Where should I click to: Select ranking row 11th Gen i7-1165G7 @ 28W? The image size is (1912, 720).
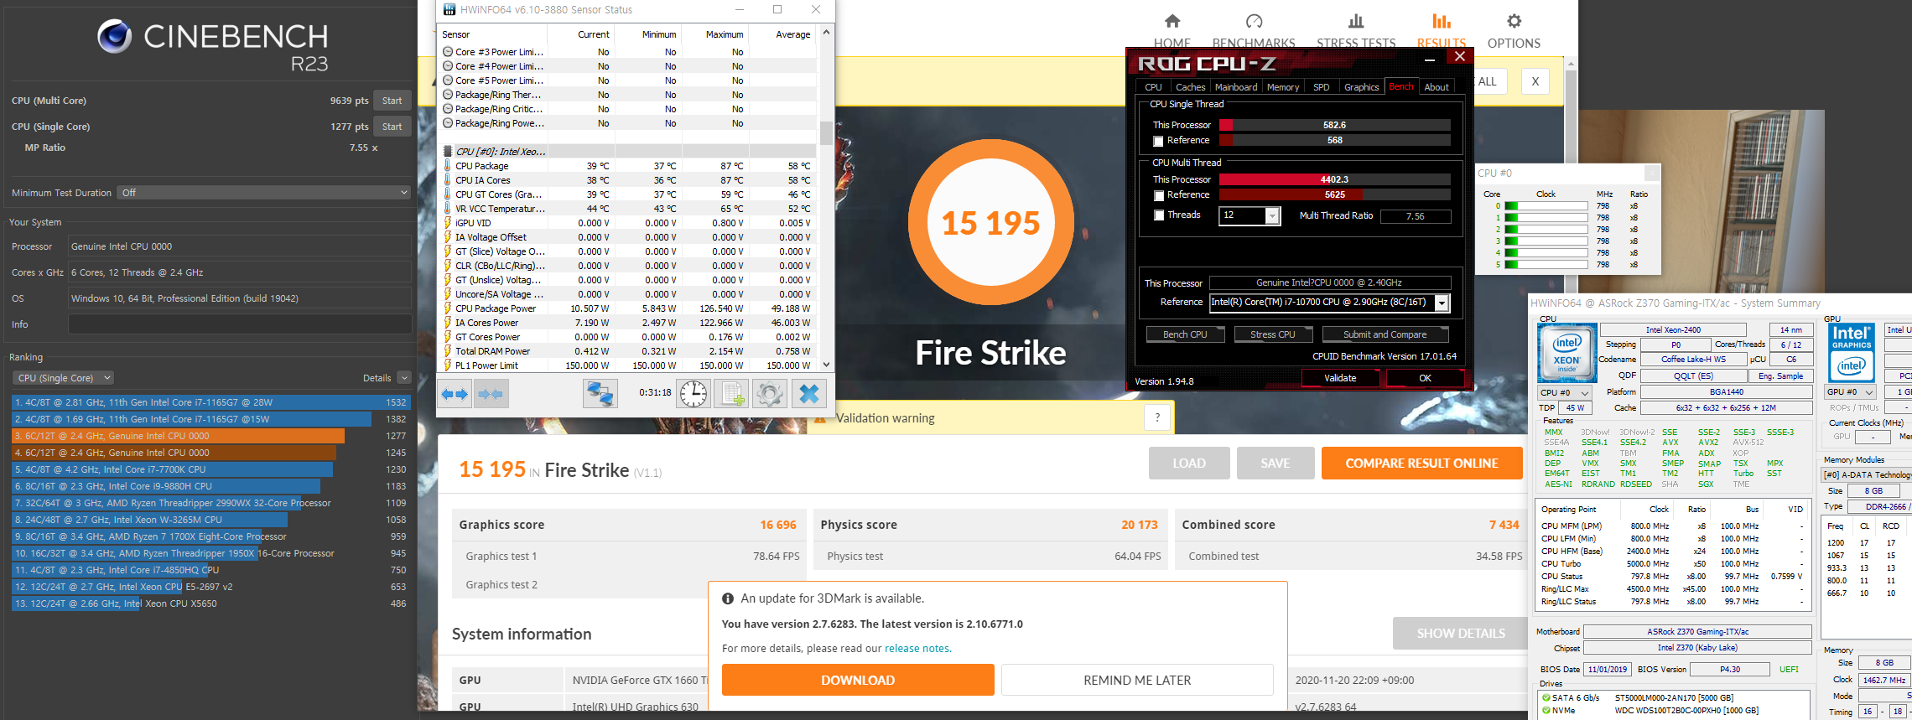(210, 402)
